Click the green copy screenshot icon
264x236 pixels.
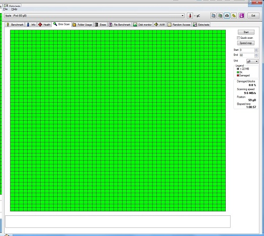click(220, 16)
